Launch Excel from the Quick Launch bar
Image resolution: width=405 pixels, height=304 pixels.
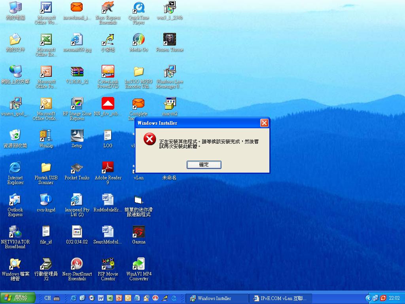(110, 298)
